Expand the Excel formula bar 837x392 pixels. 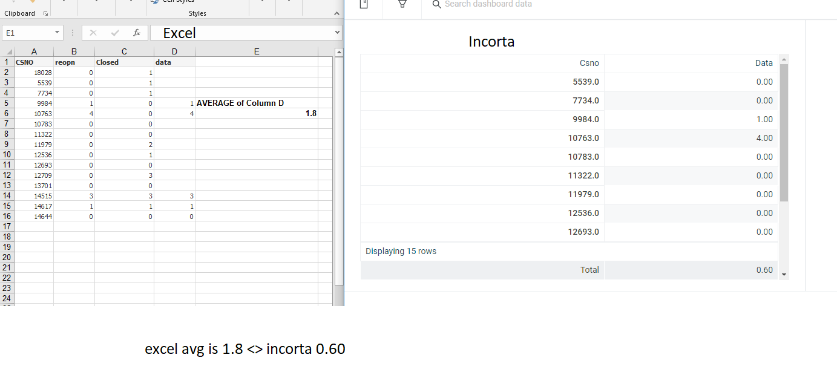338,33
